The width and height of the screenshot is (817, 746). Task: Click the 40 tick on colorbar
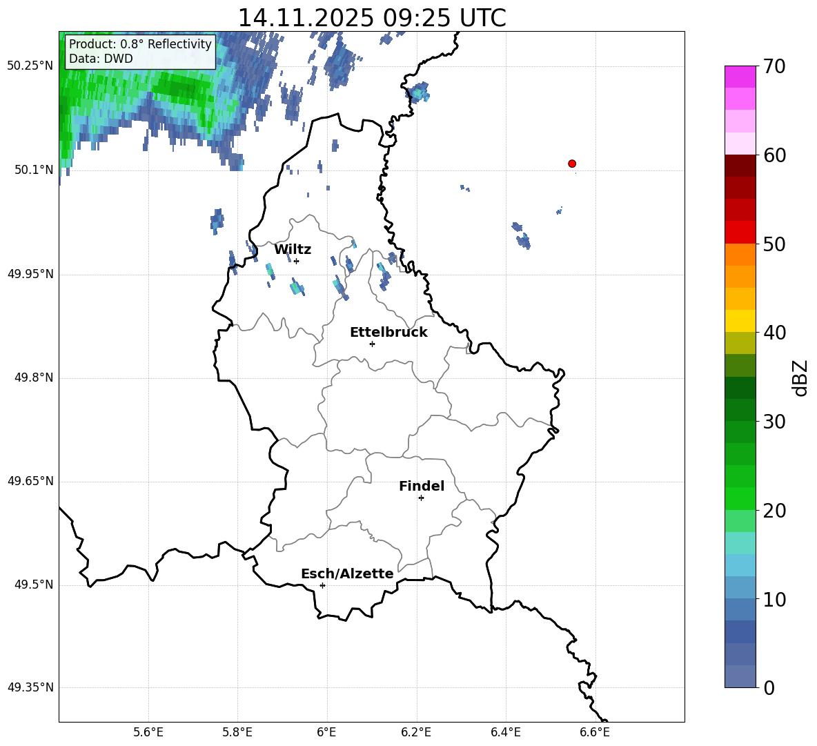[x=774, y=333]
